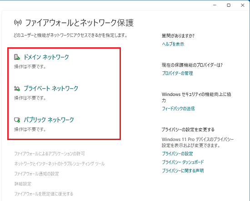This screenshot has width=250, height=201.
Task: Click the 詳細設定 link
Action: coord(23,184)
